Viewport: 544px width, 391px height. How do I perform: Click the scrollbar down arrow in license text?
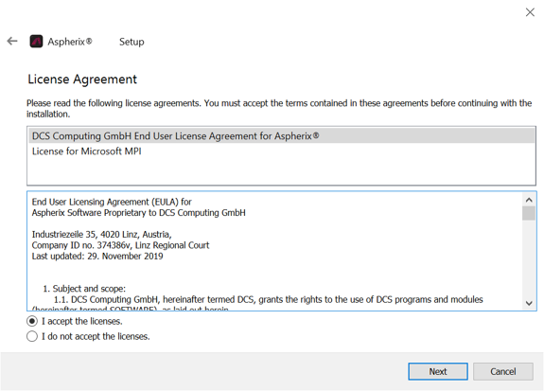click(529, 303)
